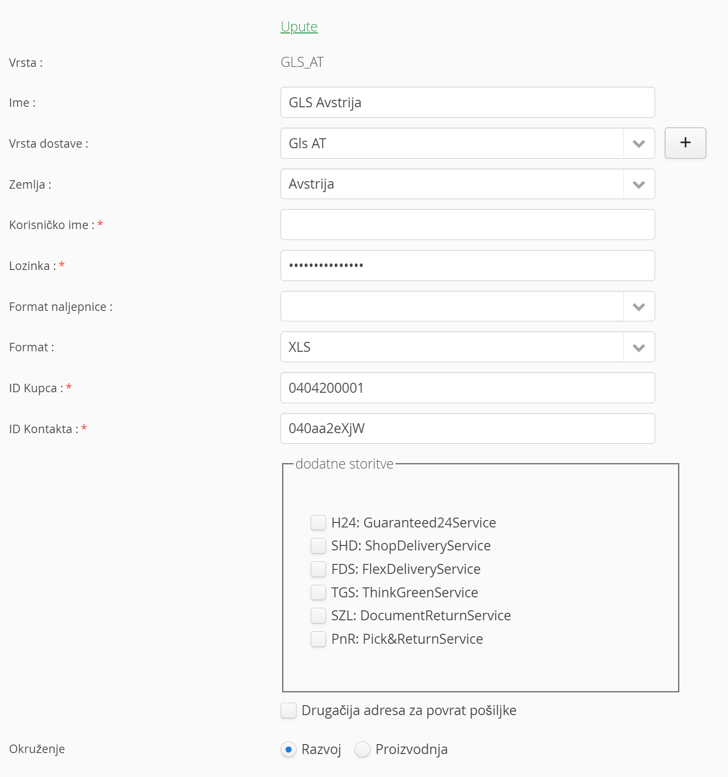The image size is (728, 777).
Task: Select the Razvoj environment radio button
Action: (x=288, y=749)
